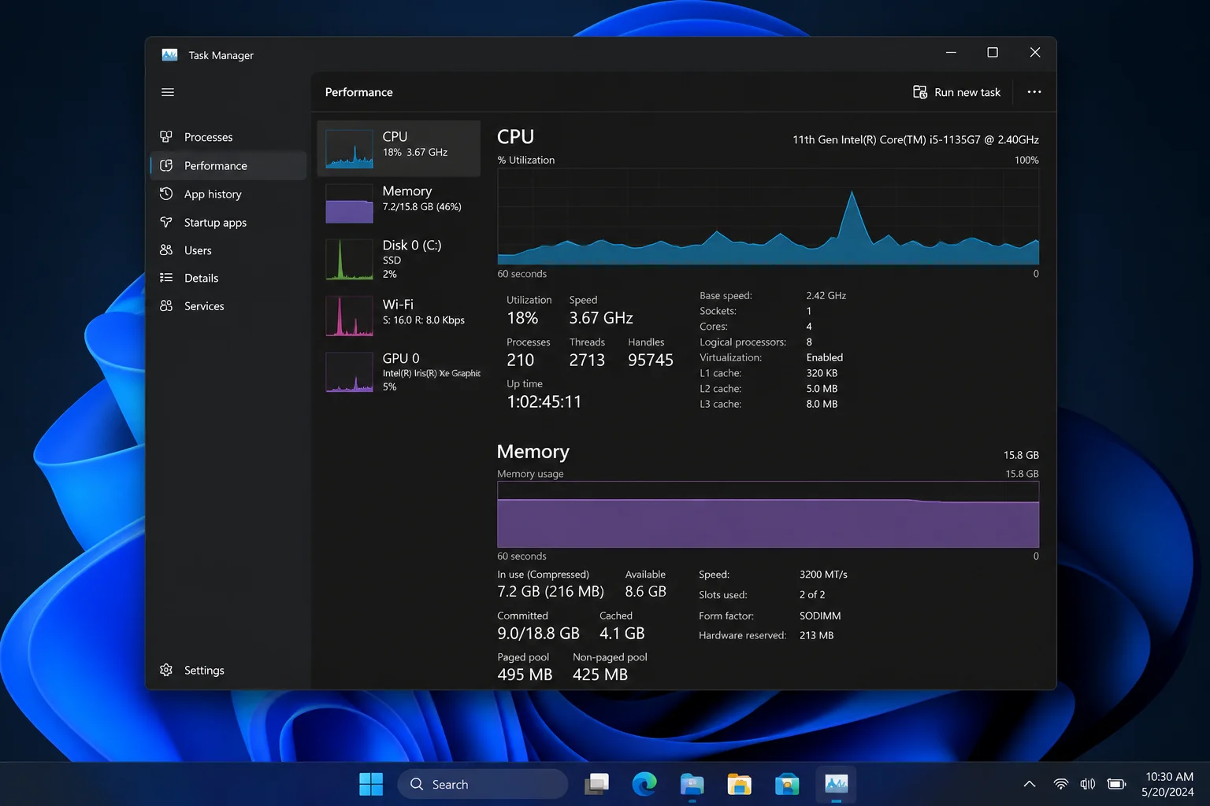Click the Base speed 2.42 GHz value
This screenshot has width=1210, height=806.
tap(826, 295)
